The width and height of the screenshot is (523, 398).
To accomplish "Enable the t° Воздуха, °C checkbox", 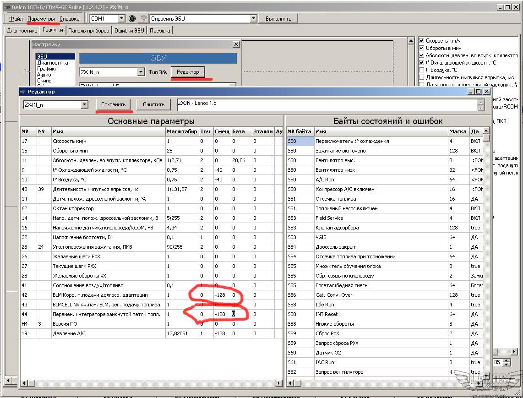I will pos(422,70).
